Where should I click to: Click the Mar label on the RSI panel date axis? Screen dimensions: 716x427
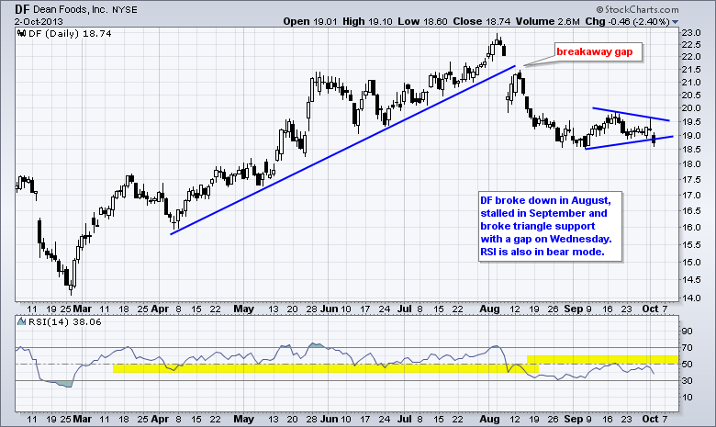[x=83, y=419]
